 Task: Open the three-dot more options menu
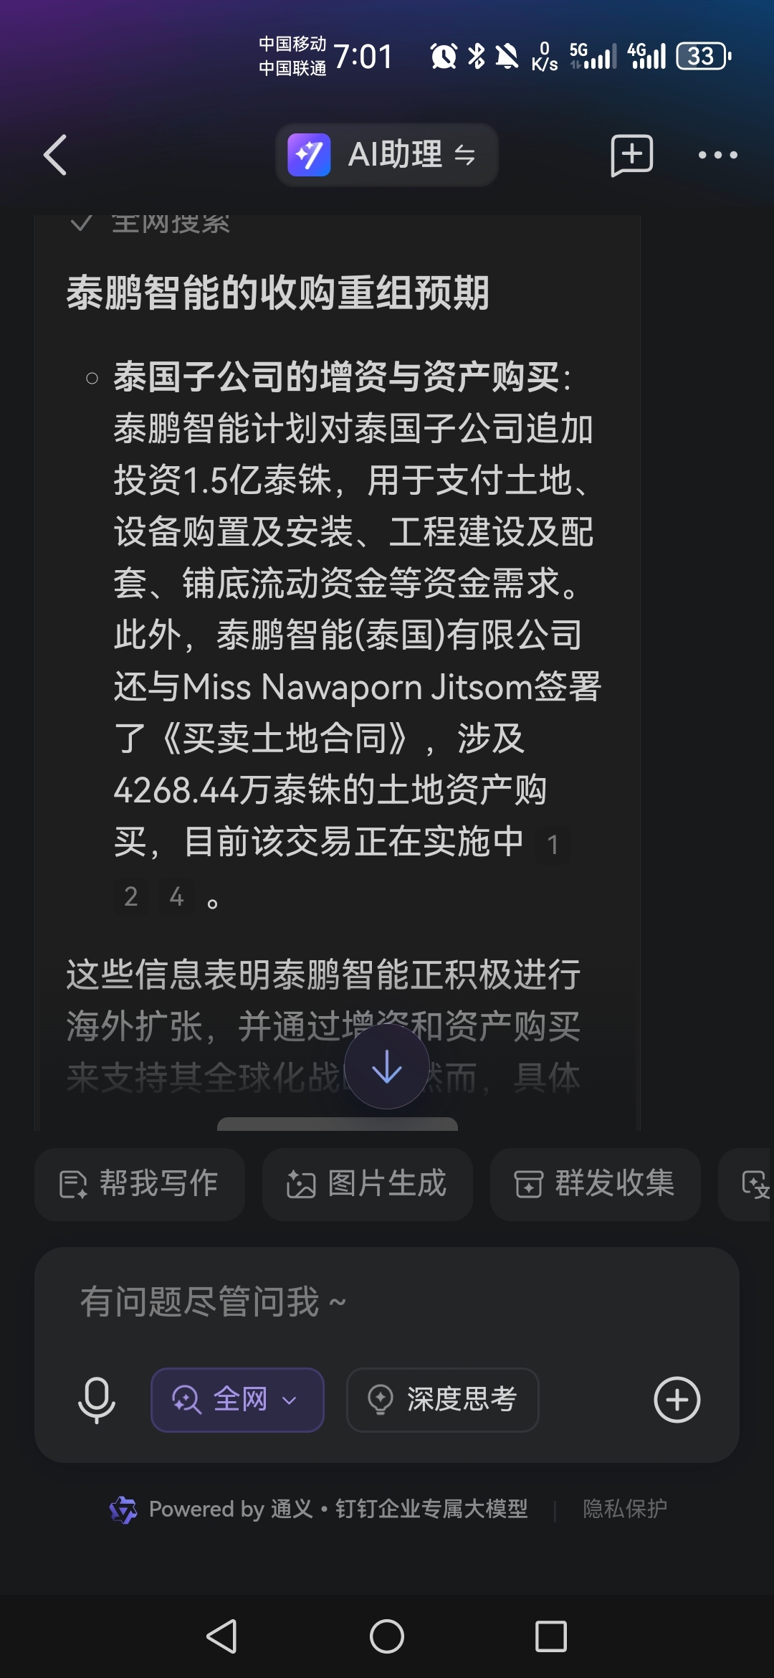click(717, 155)
